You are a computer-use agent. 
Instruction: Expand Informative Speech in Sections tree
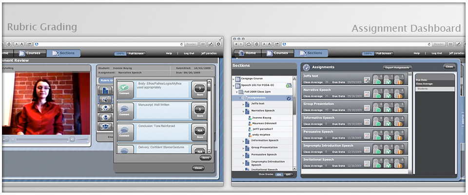(243, 141)
